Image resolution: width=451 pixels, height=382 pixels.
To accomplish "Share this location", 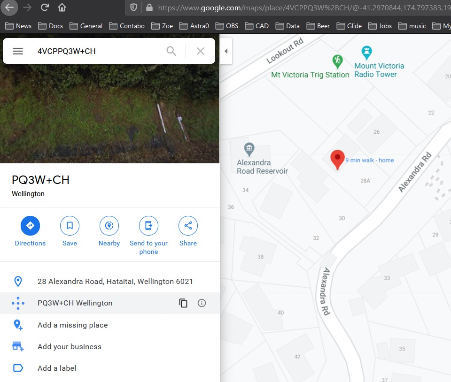I will click(188, 226).
